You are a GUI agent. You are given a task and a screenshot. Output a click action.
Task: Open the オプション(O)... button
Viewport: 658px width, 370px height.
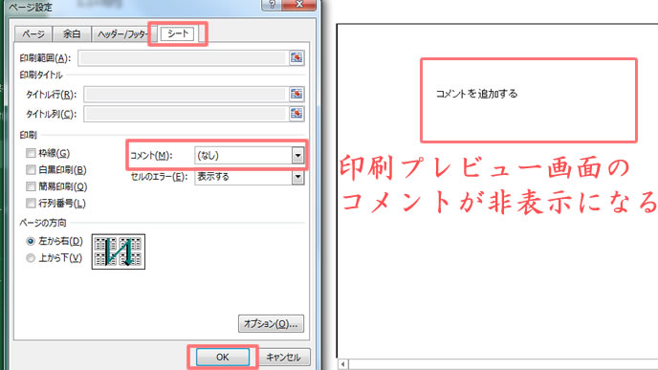coord(271,324)
